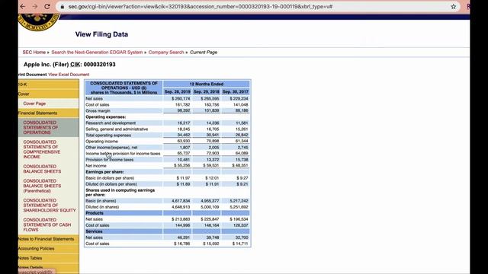Image resolution: width=488 pixels, height=274 pixels.
Task: Open the SEC Home breadcrumb link
Action: (34, 53)
